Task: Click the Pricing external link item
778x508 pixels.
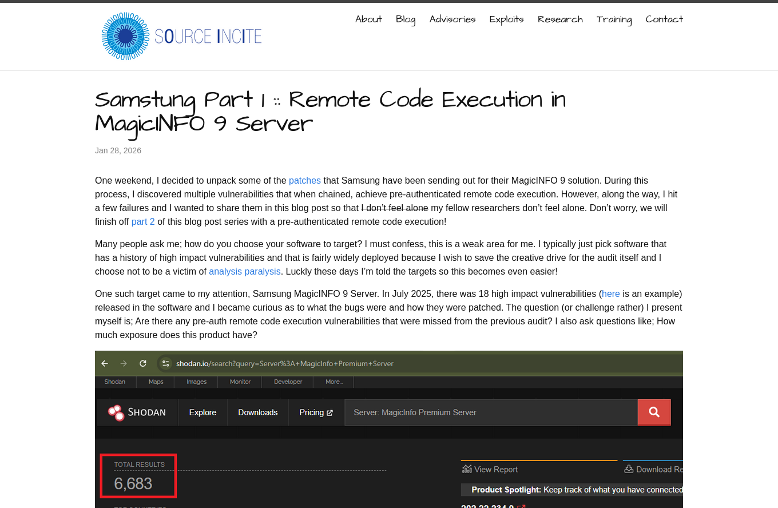Action: pos(316,412)
